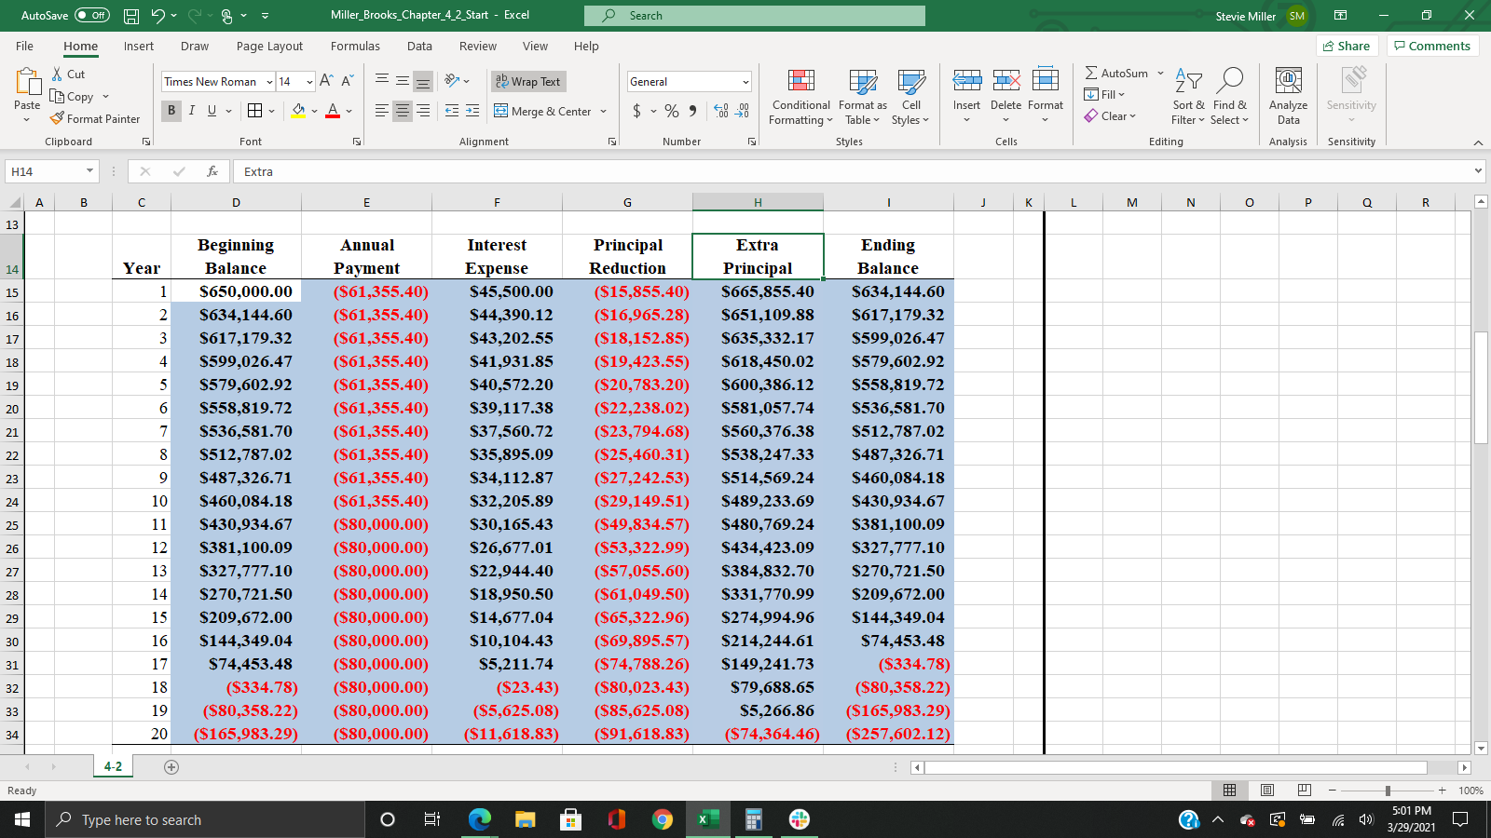Open File Explorer from the taskbar

526,819
